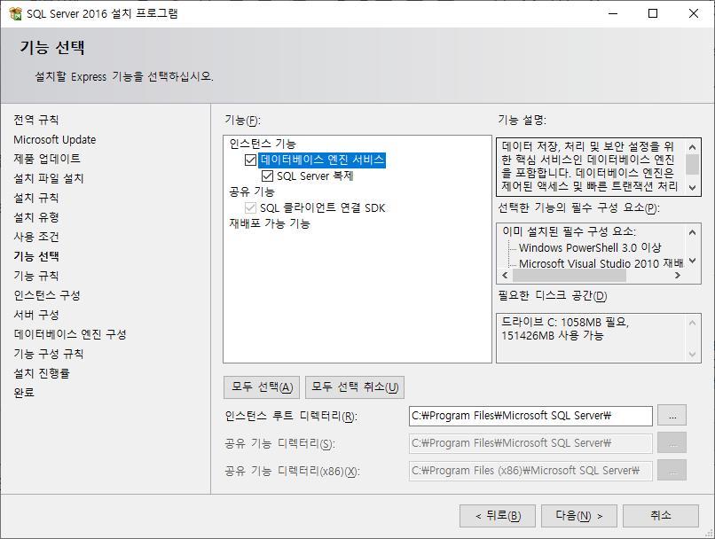The image size is (715, 539).
Task: Click the SQL Server setup icon in title bar
Action: pos(15,13)
